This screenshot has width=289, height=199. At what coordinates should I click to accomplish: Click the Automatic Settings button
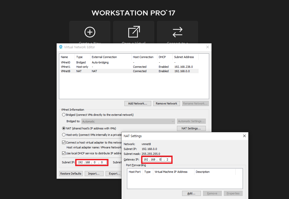[x=191, y=121]
